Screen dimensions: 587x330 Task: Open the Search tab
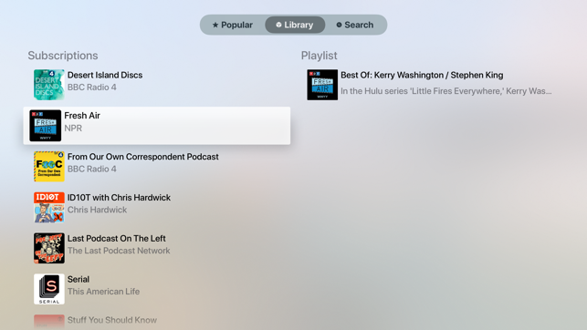point(355,25)
